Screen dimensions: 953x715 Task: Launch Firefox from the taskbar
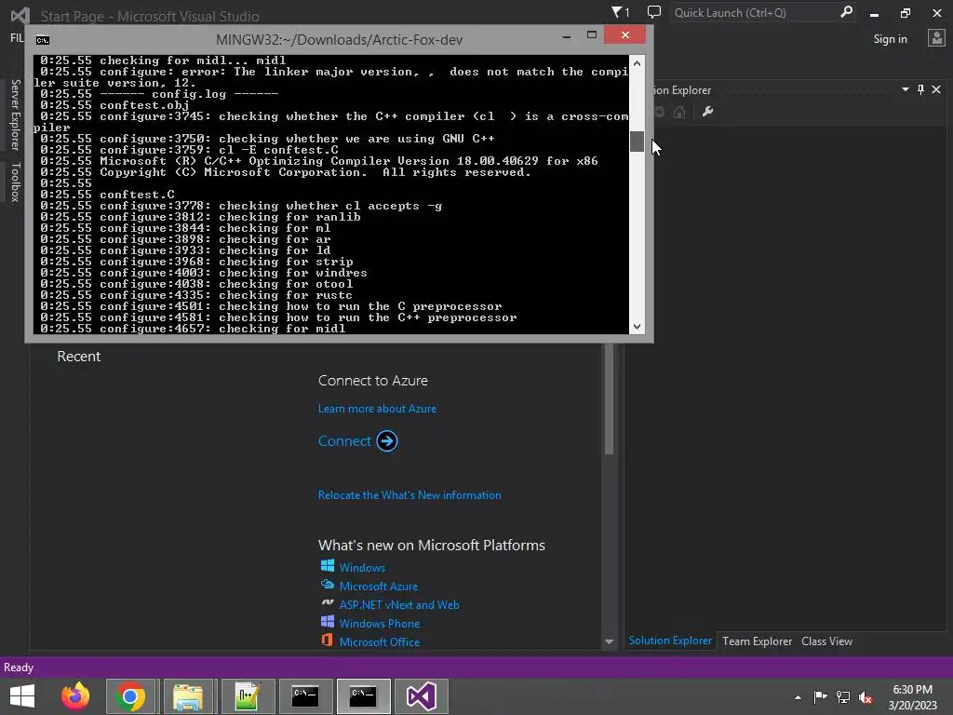pyautogui.click(x=75, y=696)
